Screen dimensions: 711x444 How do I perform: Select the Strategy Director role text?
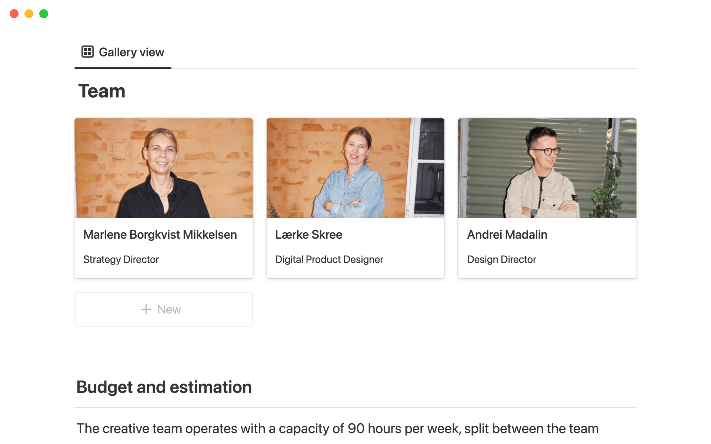tap(121, 259)
